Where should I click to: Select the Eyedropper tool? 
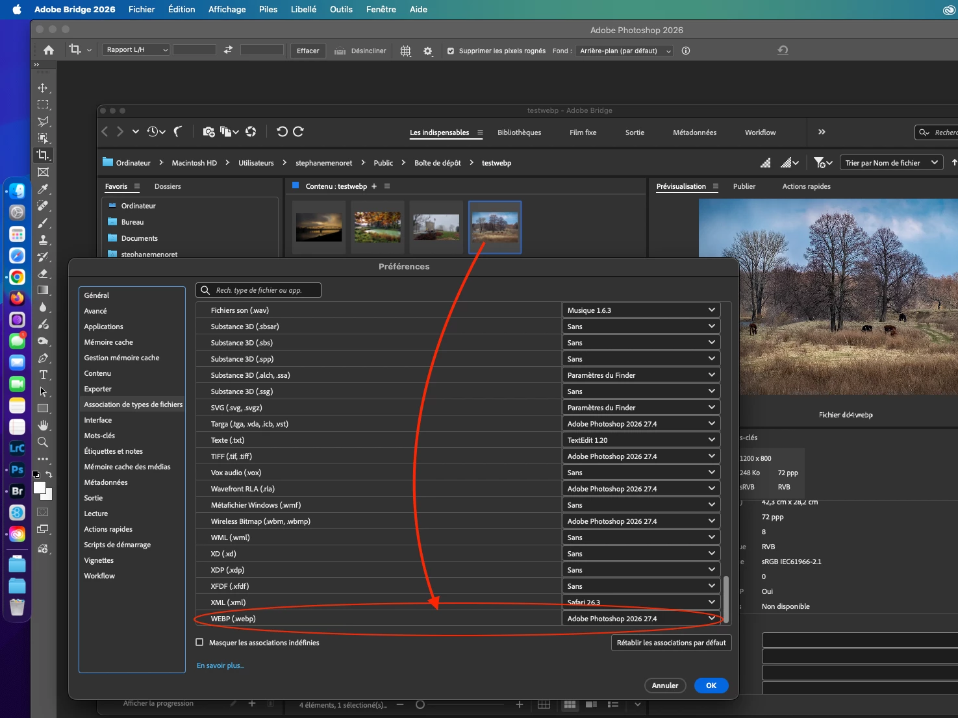43,189
